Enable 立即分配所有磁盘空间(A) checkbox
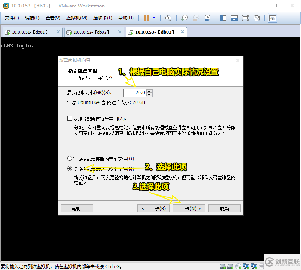The width and height of the screenshot is (301, 270). (69, 119)
